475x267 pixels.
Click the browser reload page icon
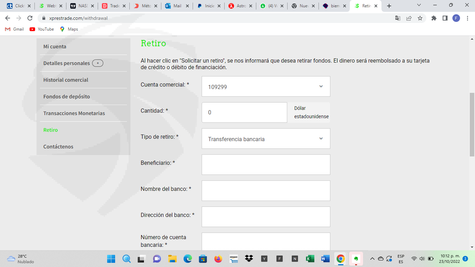[x=30, y=18]
